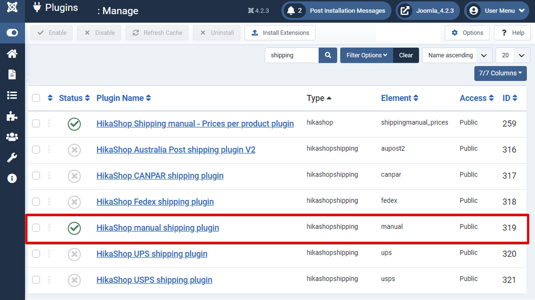This screenshot has width=535, height=300.
Task: Check the Fedex plugin checkbox
Action: (x=36, y=202)
